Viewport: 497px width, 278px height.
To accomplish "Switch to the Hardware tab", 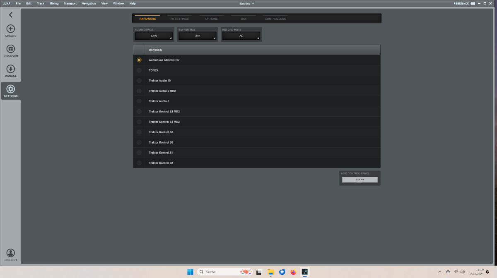I will (x=147, y=19).
